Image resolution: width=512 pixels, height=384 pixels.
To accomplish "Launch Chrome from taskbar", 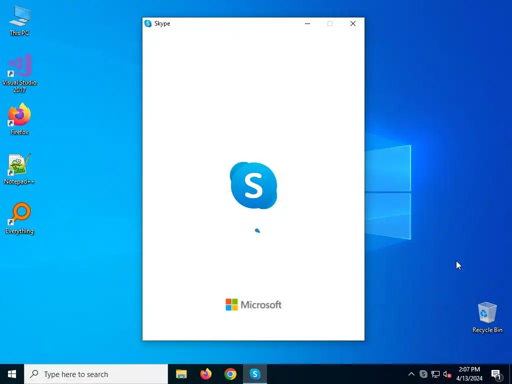I will 230,374.
